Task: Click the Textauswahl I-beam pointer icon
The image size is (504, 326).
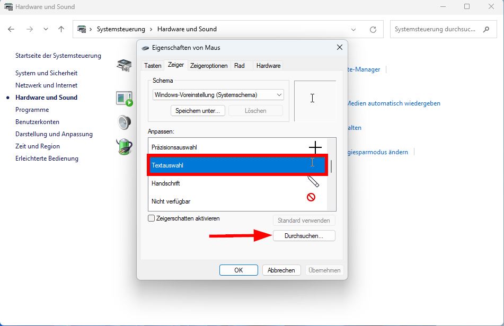Action: (x=312, y=165)
